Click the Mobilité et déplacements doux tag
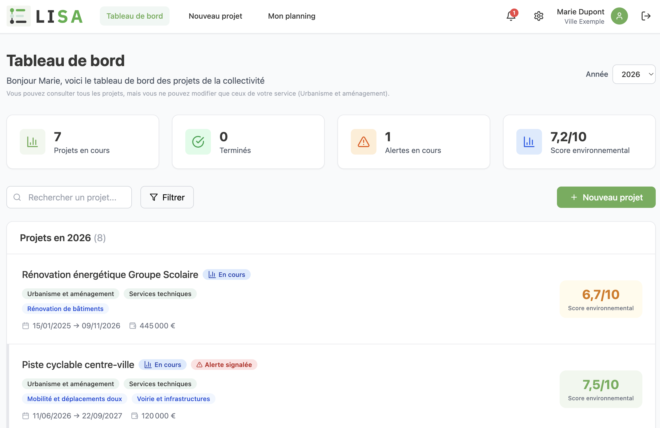The image size is (660, 428). pos(74,399)
